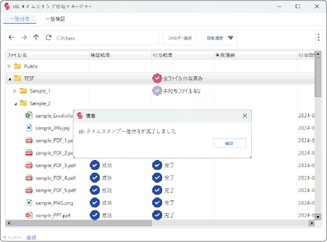Switch to the 一括検証 tab

pyautogui.click(x=55, y=19)
